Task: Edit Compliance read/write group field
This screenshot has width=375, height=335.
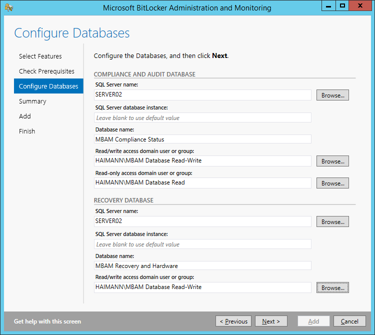Action: pos(202,161)
